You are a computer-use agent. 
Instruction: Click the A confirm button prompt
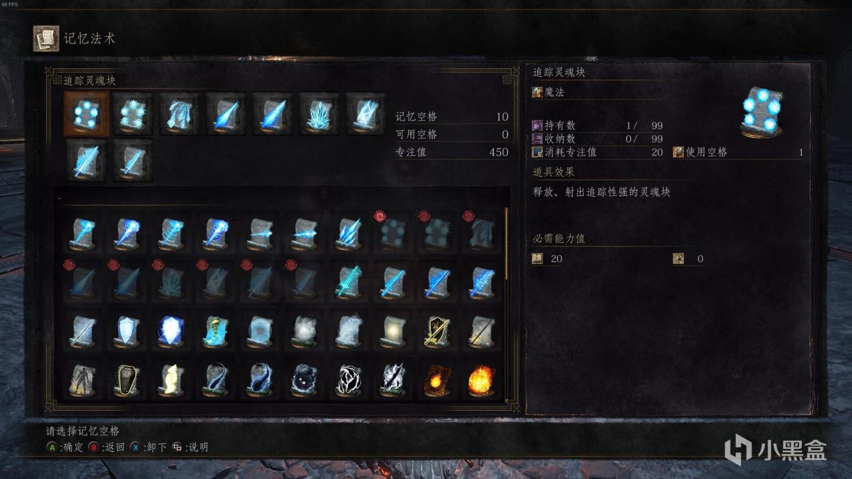pos(65,448)
